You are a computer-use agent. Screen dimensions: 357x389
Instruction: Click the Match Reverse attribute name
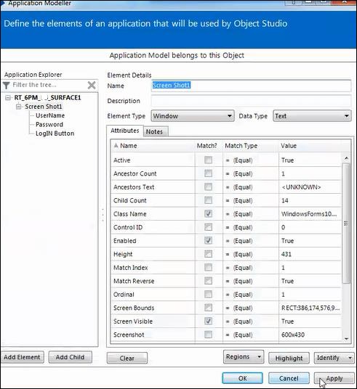click(134, 281)
